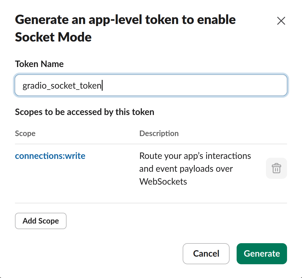Click the Scope column header
Viewport: 302px width, 278px height.
25,133
